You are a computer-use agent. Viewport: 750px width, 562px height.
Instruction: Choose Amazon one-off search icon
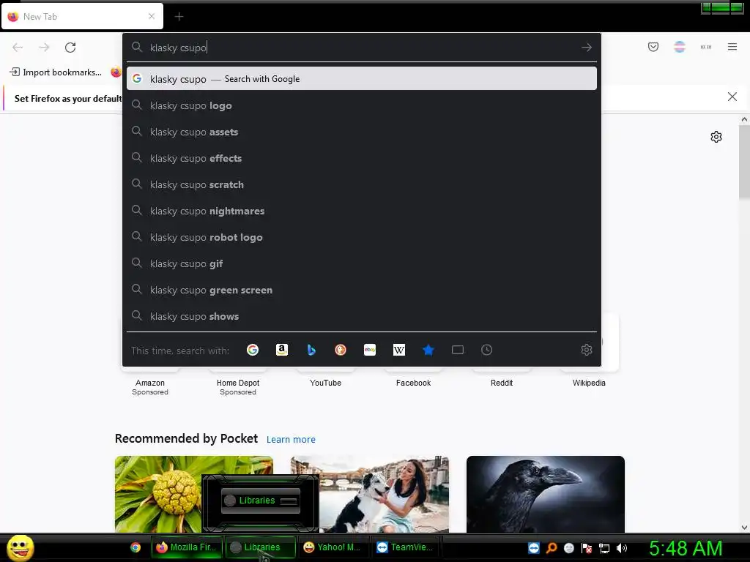click(282, 350)
